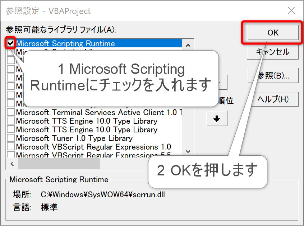The height and width of the screenshot is (226, 304).
Task: Click the horizontal scrollbar left arrow
Action: point(12,164)
